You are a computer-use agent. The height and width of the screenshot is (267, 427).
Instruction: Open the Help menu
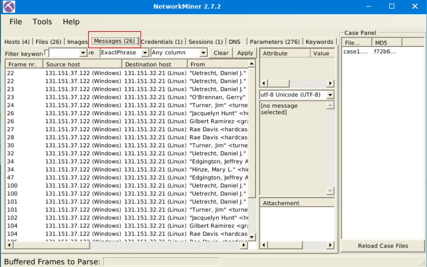tap(71, 22)
